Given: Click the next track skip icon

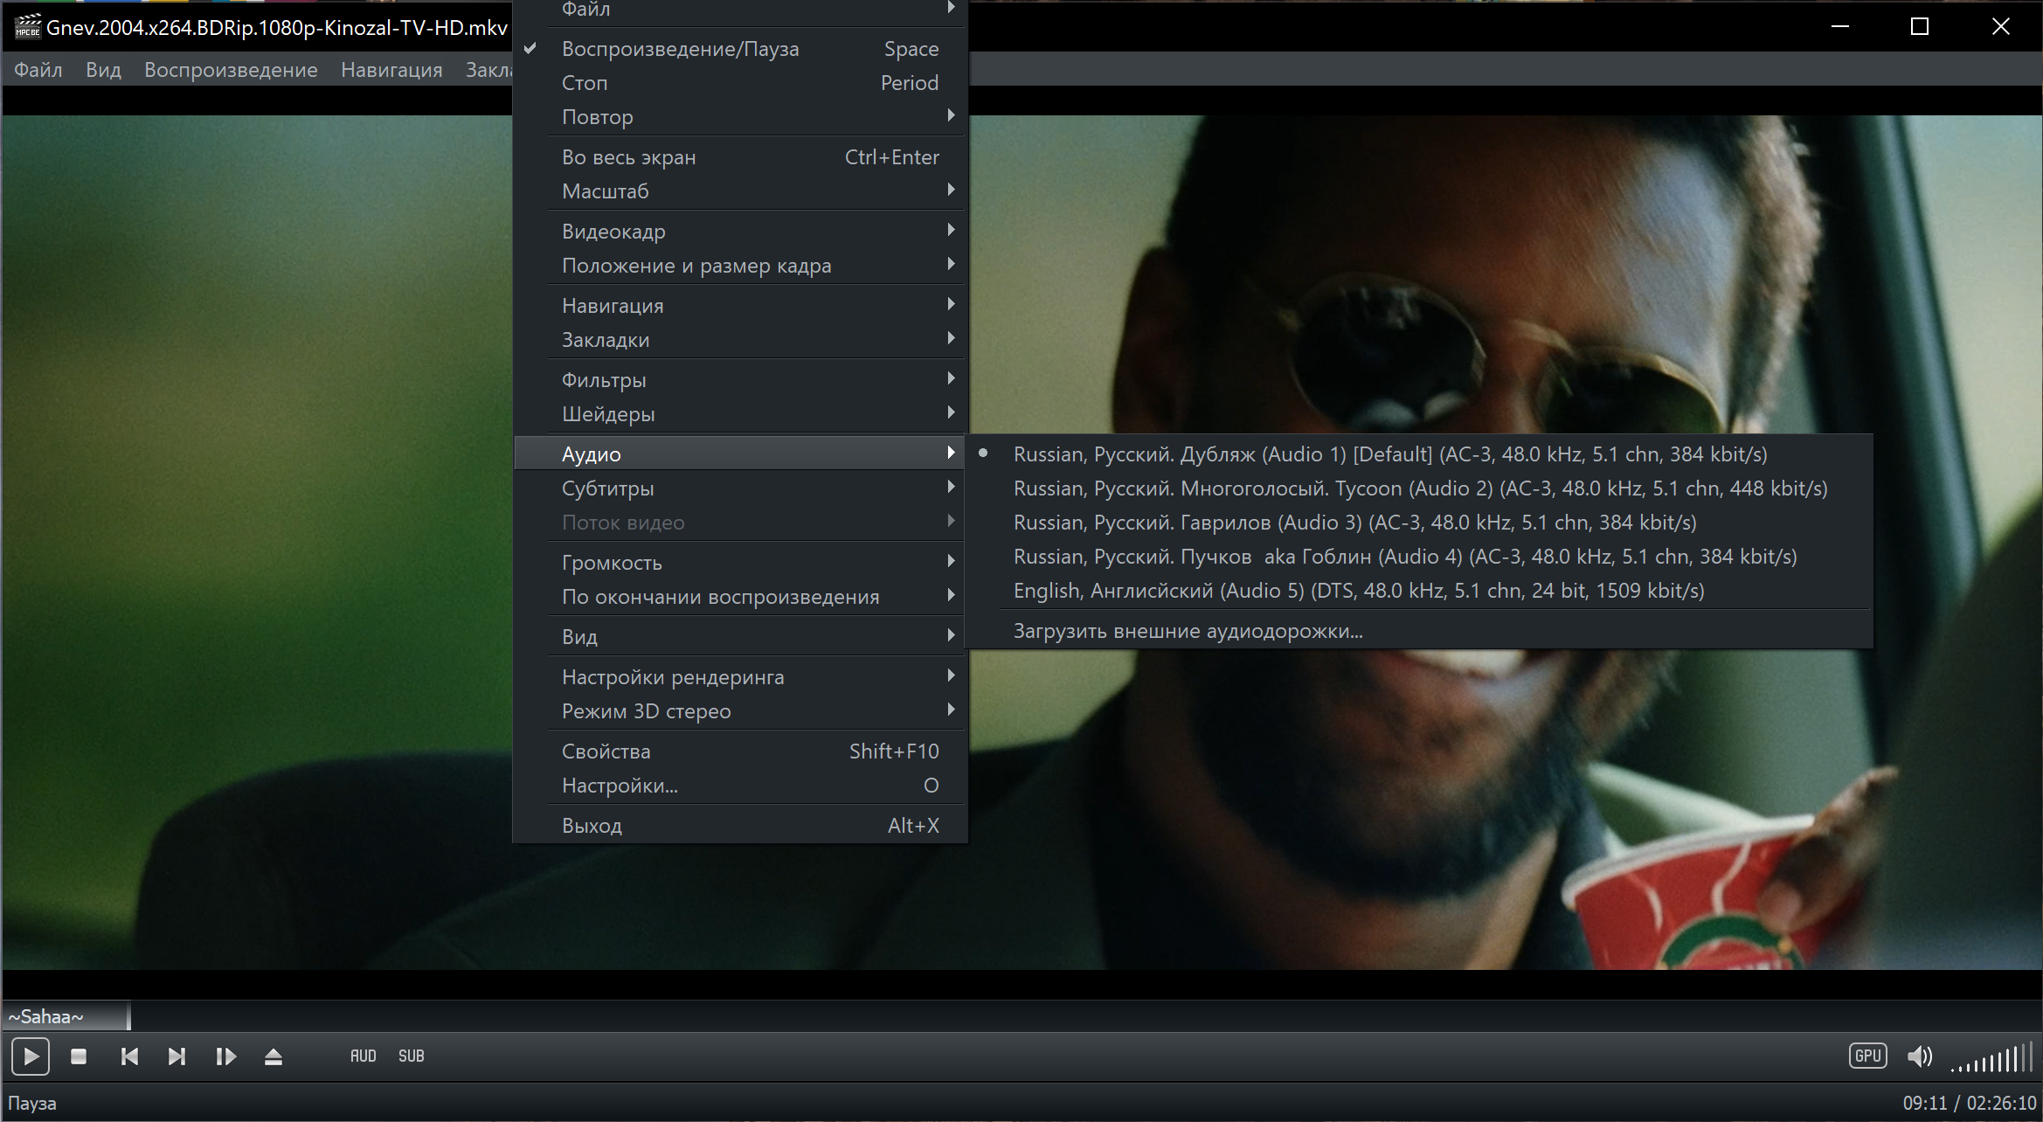Looking at the screenshot, I should (177, 1056).
